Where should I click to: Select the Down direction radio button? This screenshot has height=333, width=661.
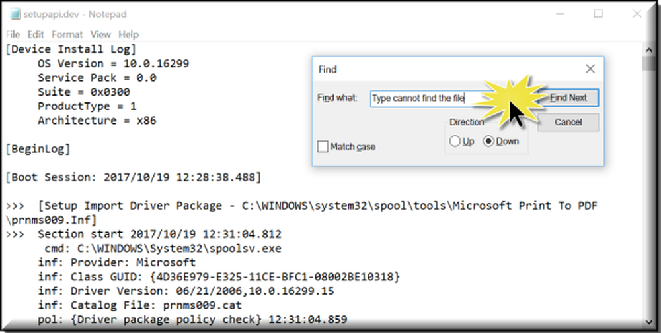[488, 141]
